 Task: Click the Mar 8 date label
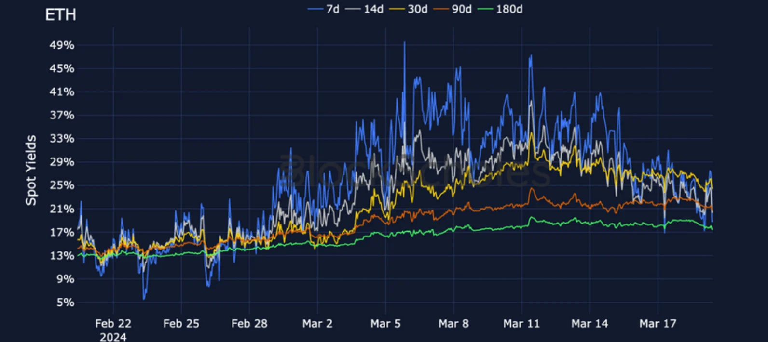453,324
